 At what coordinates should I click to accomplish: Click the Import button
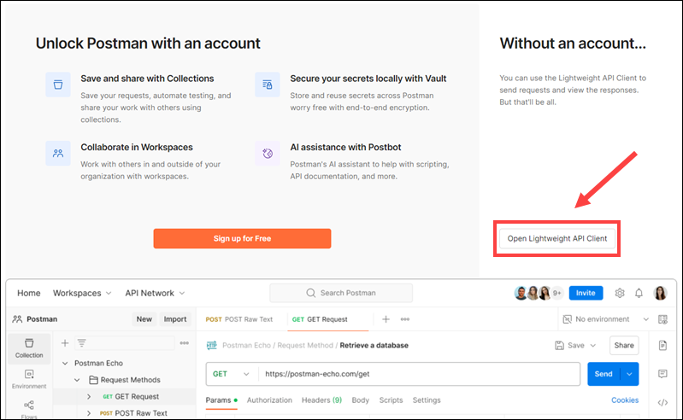tap(175, 319)
